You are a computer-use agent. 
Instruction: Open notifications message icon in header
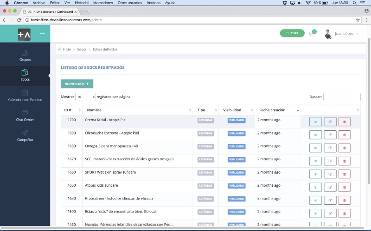point(312,33)
